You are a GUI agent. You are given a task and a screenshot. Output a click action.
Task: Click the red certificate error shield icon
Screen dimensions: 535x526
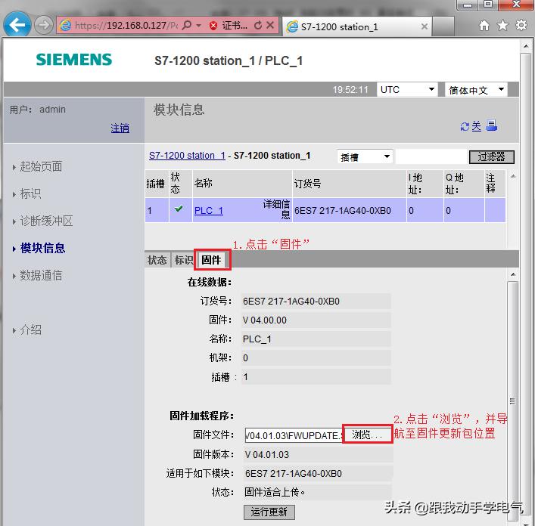click(x=213, y=26)
